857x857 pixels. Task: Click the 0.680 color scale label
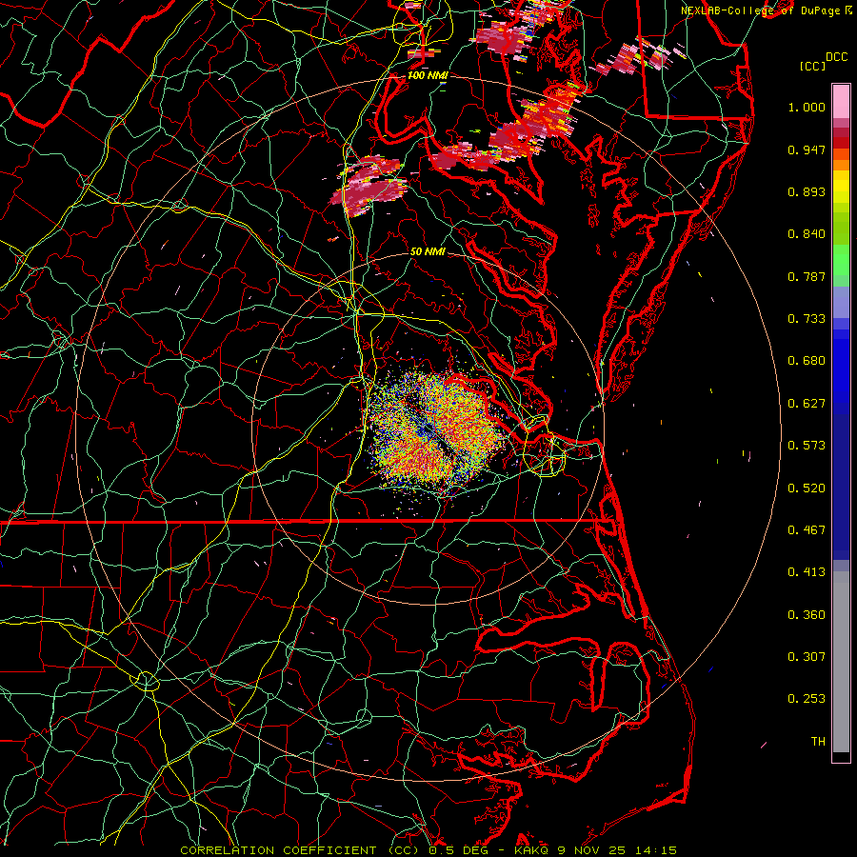pos(807,361)
